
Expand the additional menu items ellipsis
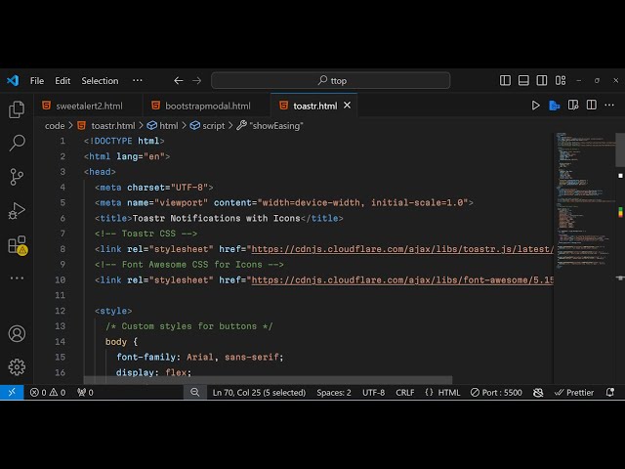(x=137, y=80)
